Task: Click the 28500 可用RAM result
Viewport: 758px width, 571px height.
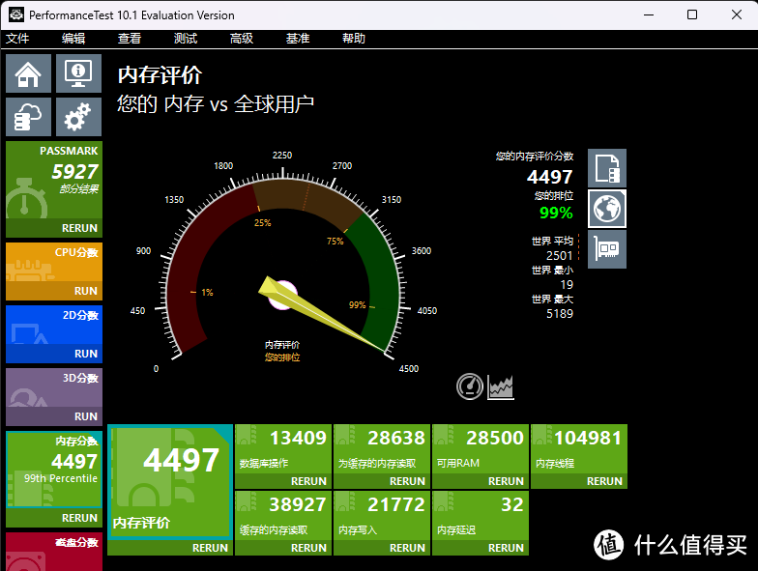Action: [x=481, y=449]
